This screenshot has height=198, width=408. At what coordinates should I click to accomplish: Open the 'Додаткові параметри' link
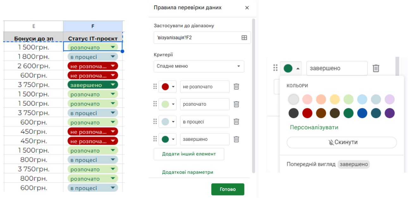point(188,172)
